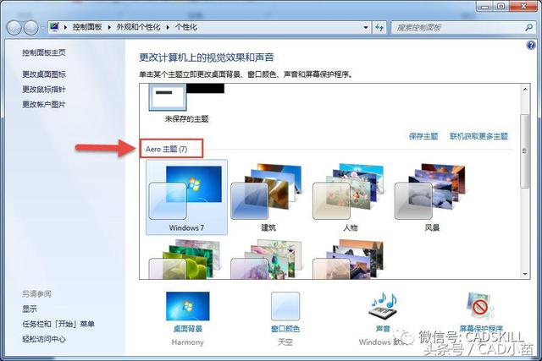This screenshot has height=361, width=542.
Task: Click the theme list scroll up arrow
Action: click(x=525, y=89)
